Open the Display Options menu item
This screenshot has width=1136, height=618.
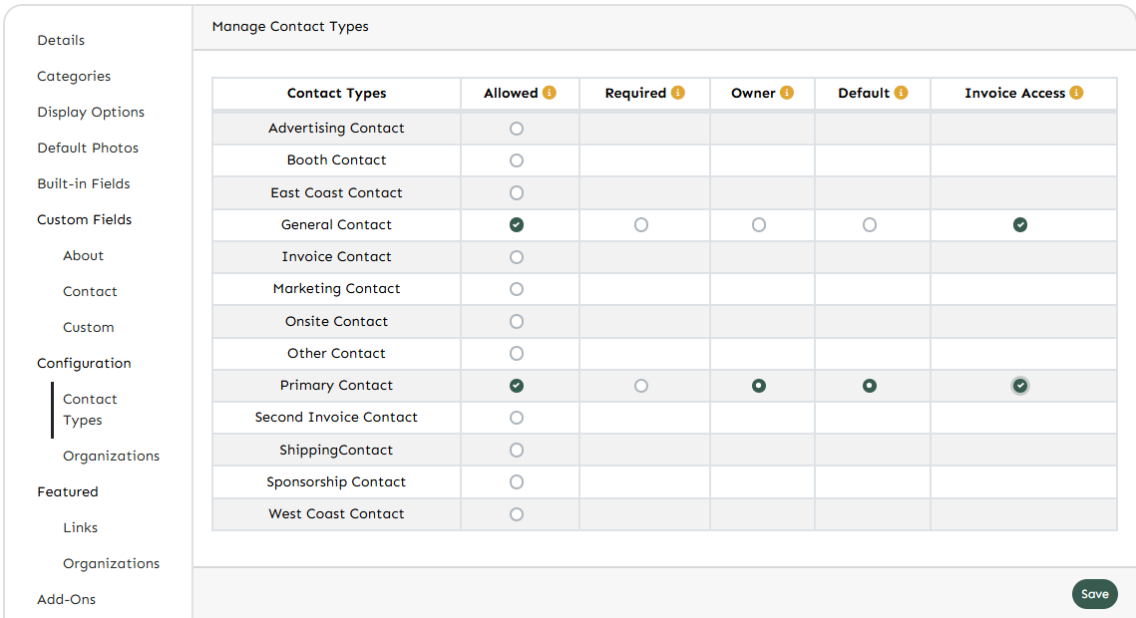pos(91,112)
